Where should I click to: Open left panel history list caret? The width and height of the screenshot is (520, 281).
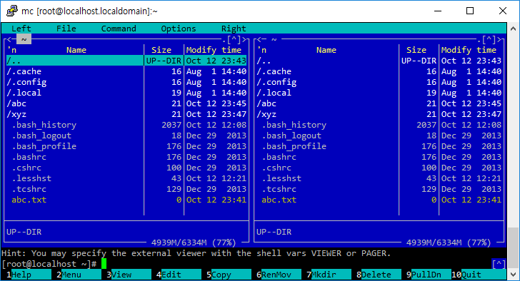(x=234, y=40)
